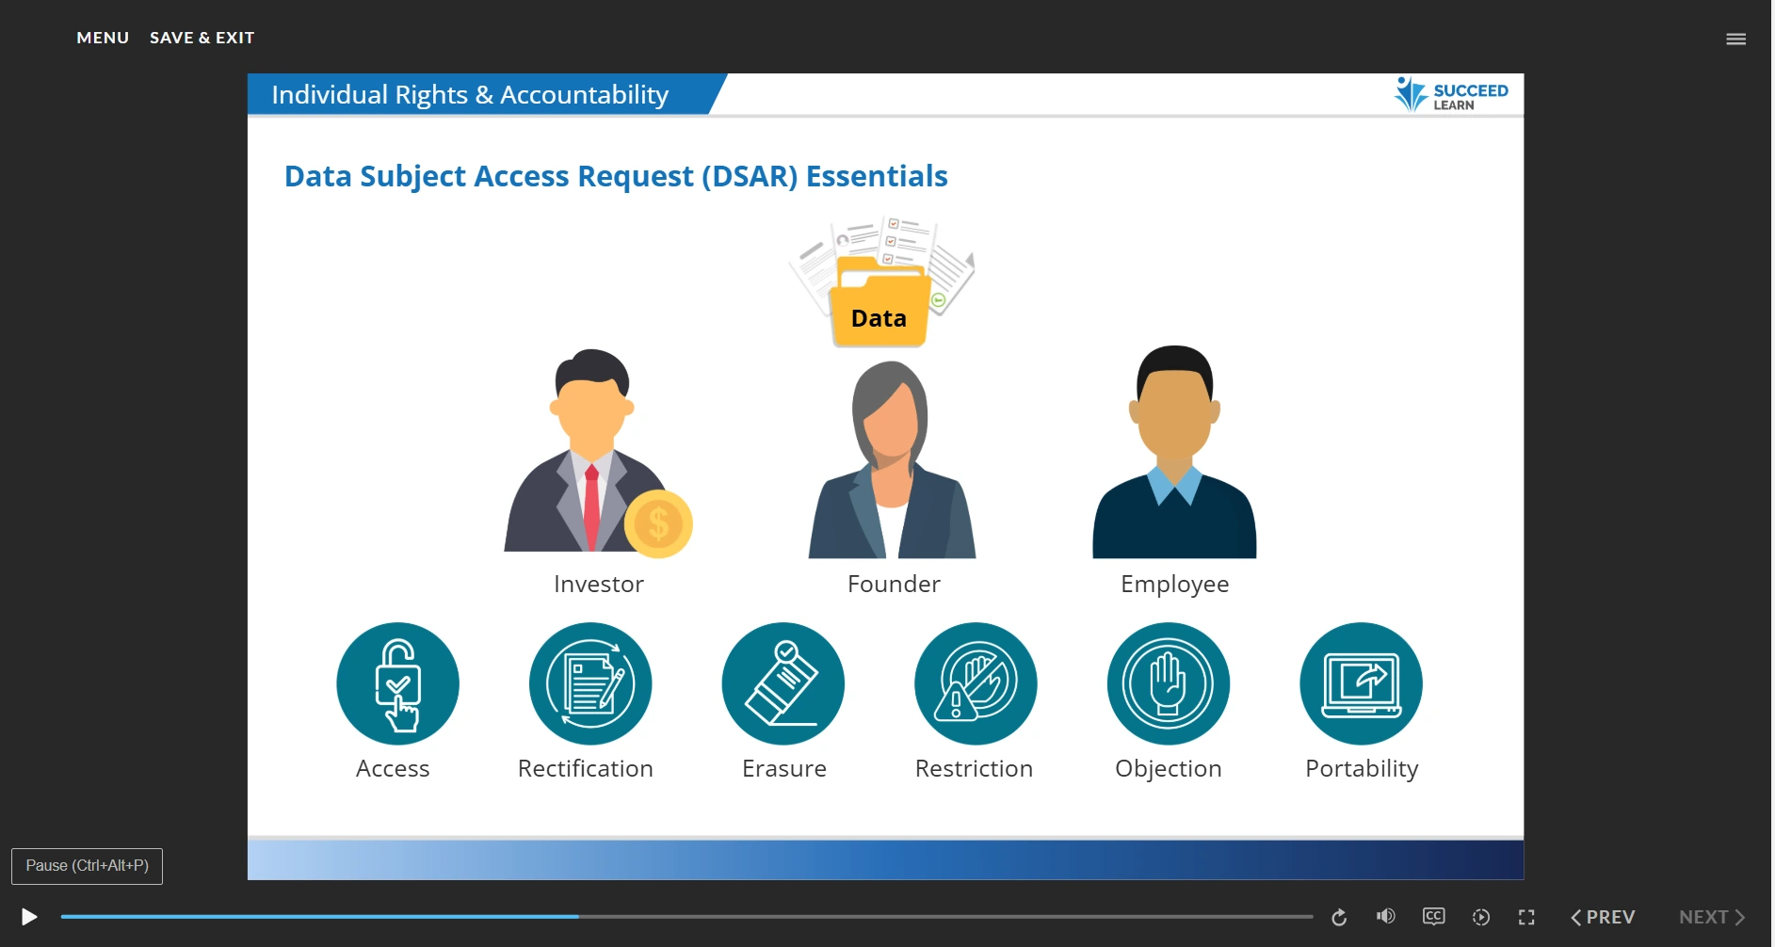Replay the slide
This screenshot has height=947, width=1775.
(x=1339, y=917)
